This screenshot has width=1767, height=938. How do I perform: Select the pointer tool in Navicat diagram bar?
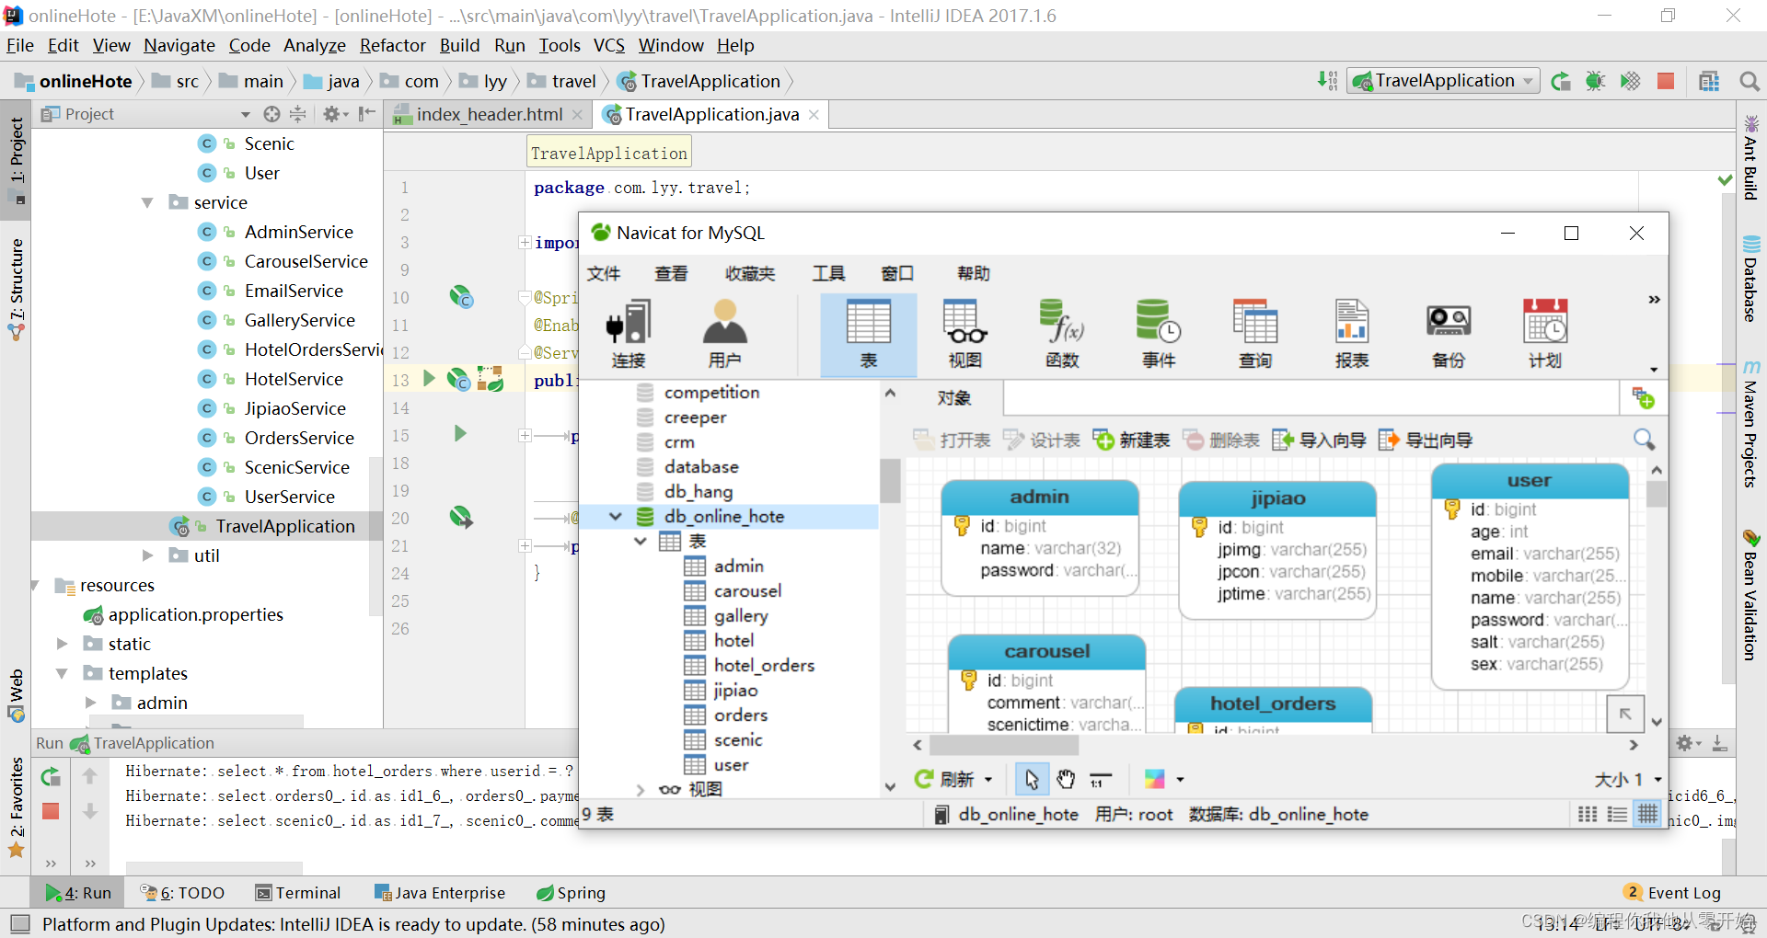[1032, 780]
